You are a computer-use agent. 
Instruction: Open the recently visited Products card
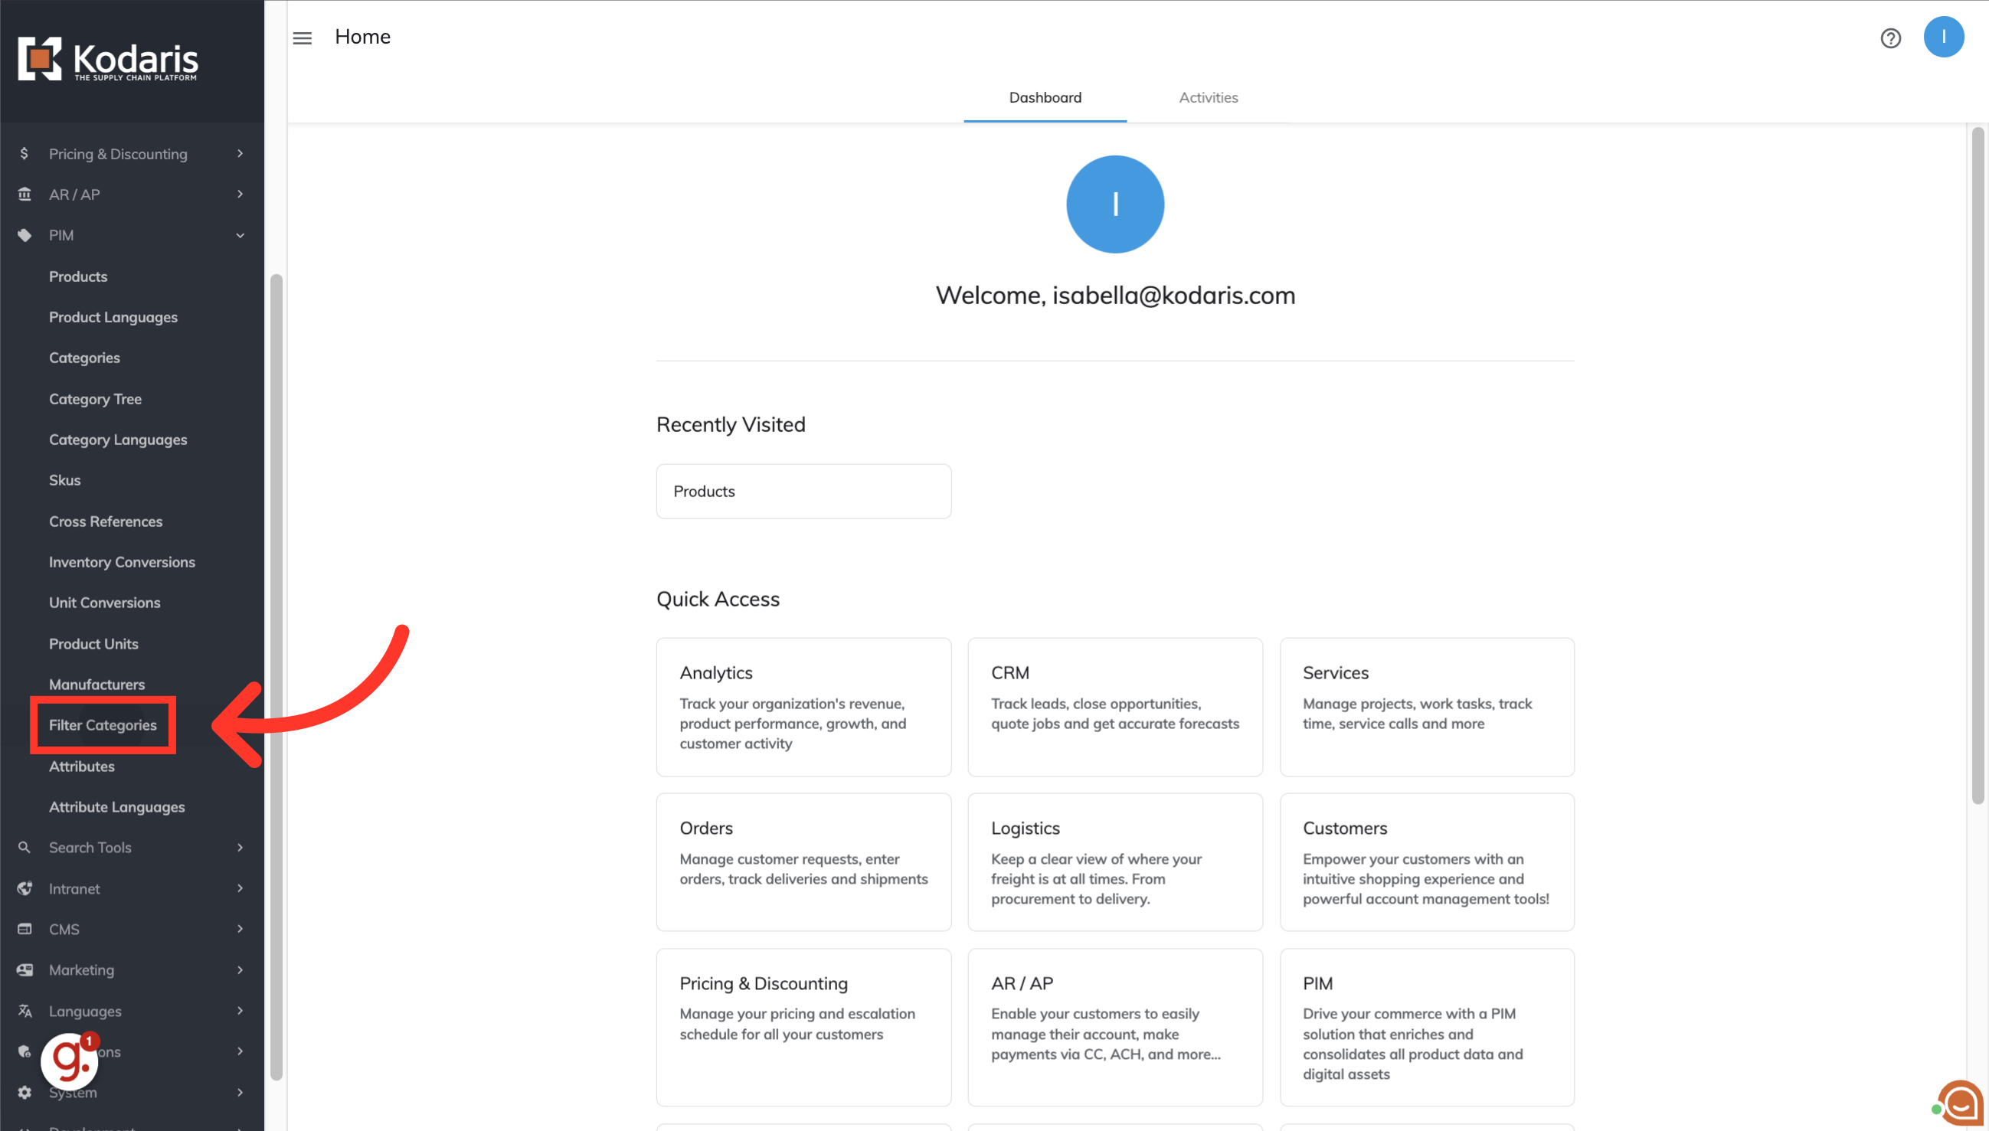click(803, 491)
